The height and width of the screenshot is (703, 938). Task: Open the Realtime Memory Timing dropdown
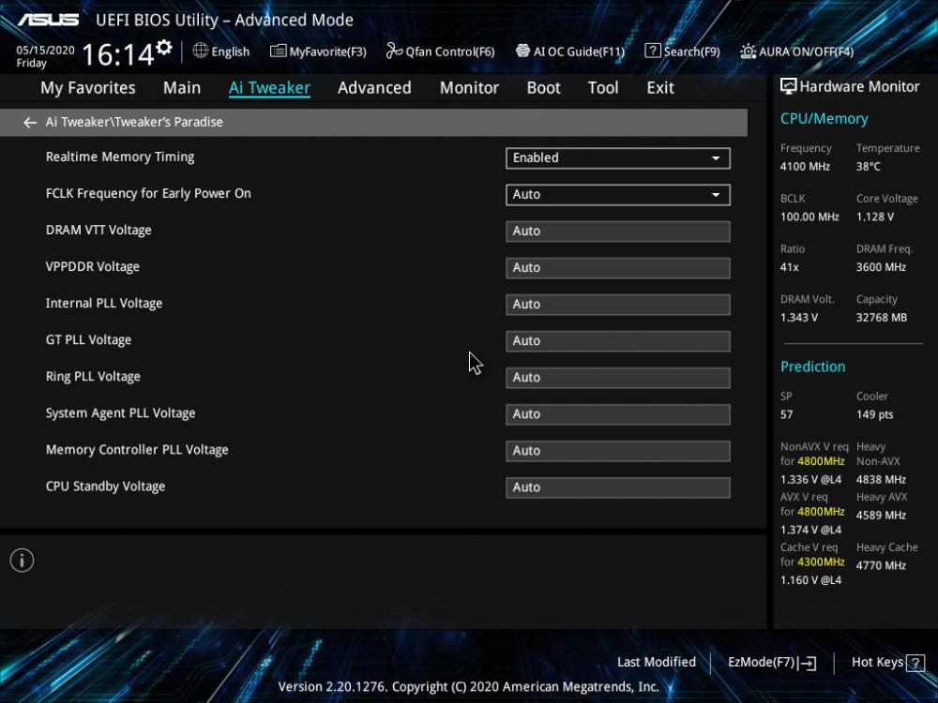[x=618, y=157]
